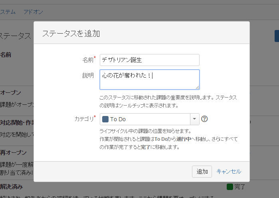Viewport: 279px width, 198px height.
Task: Click the textarea resize handle in 説明
Action: coord(197,88)
